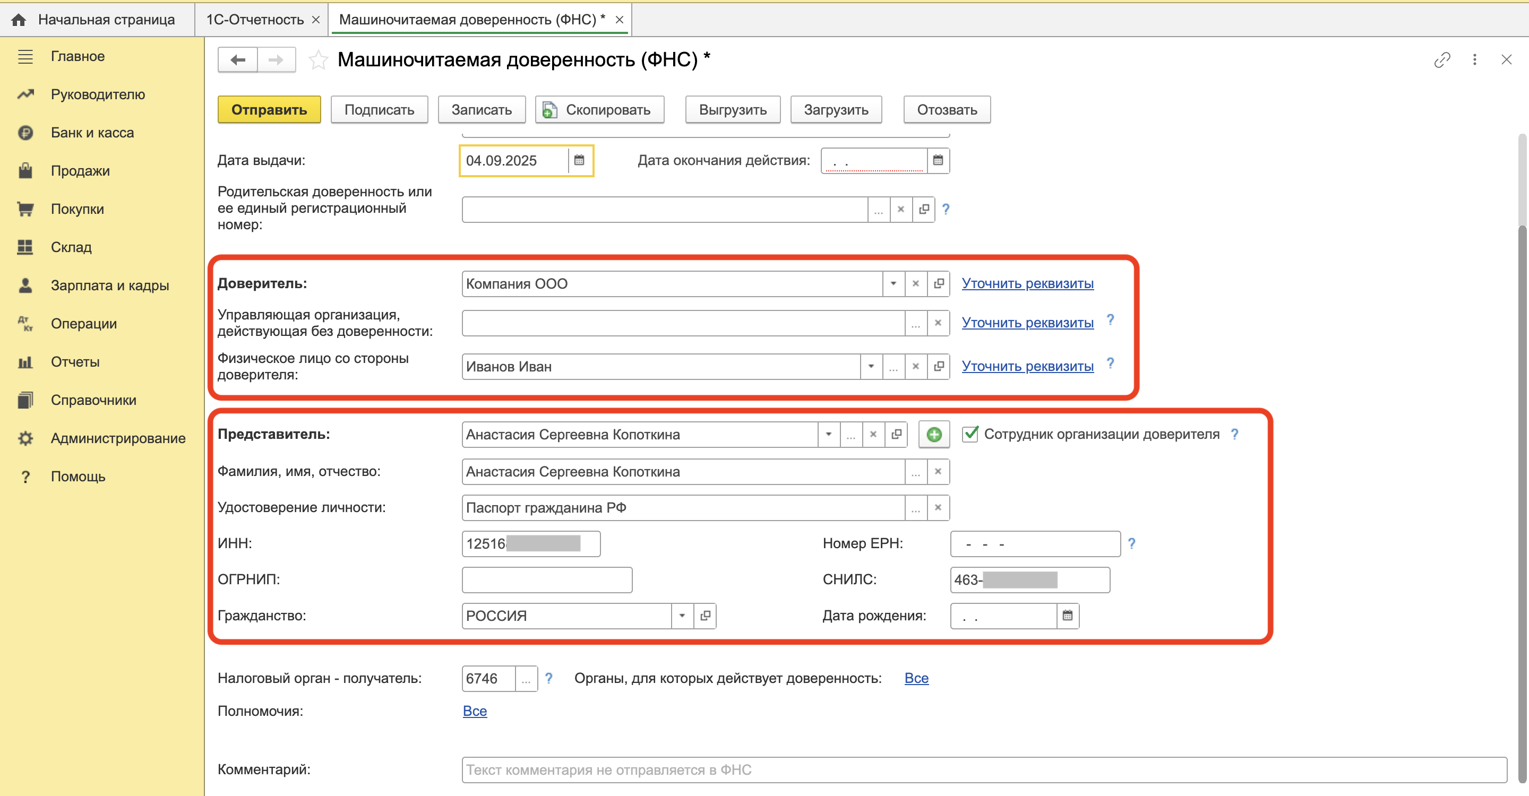Viewport: 1529px width, 796px height.
Task: Open the Гражданство dropdown
Action: point(682,616)
